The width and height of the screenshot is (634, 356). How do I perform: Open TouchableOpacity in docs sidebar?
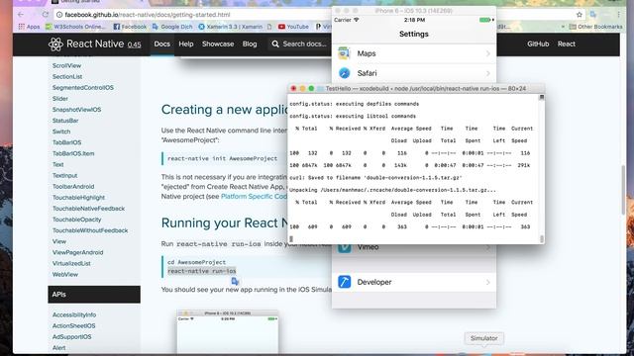[x=76, y=220]
